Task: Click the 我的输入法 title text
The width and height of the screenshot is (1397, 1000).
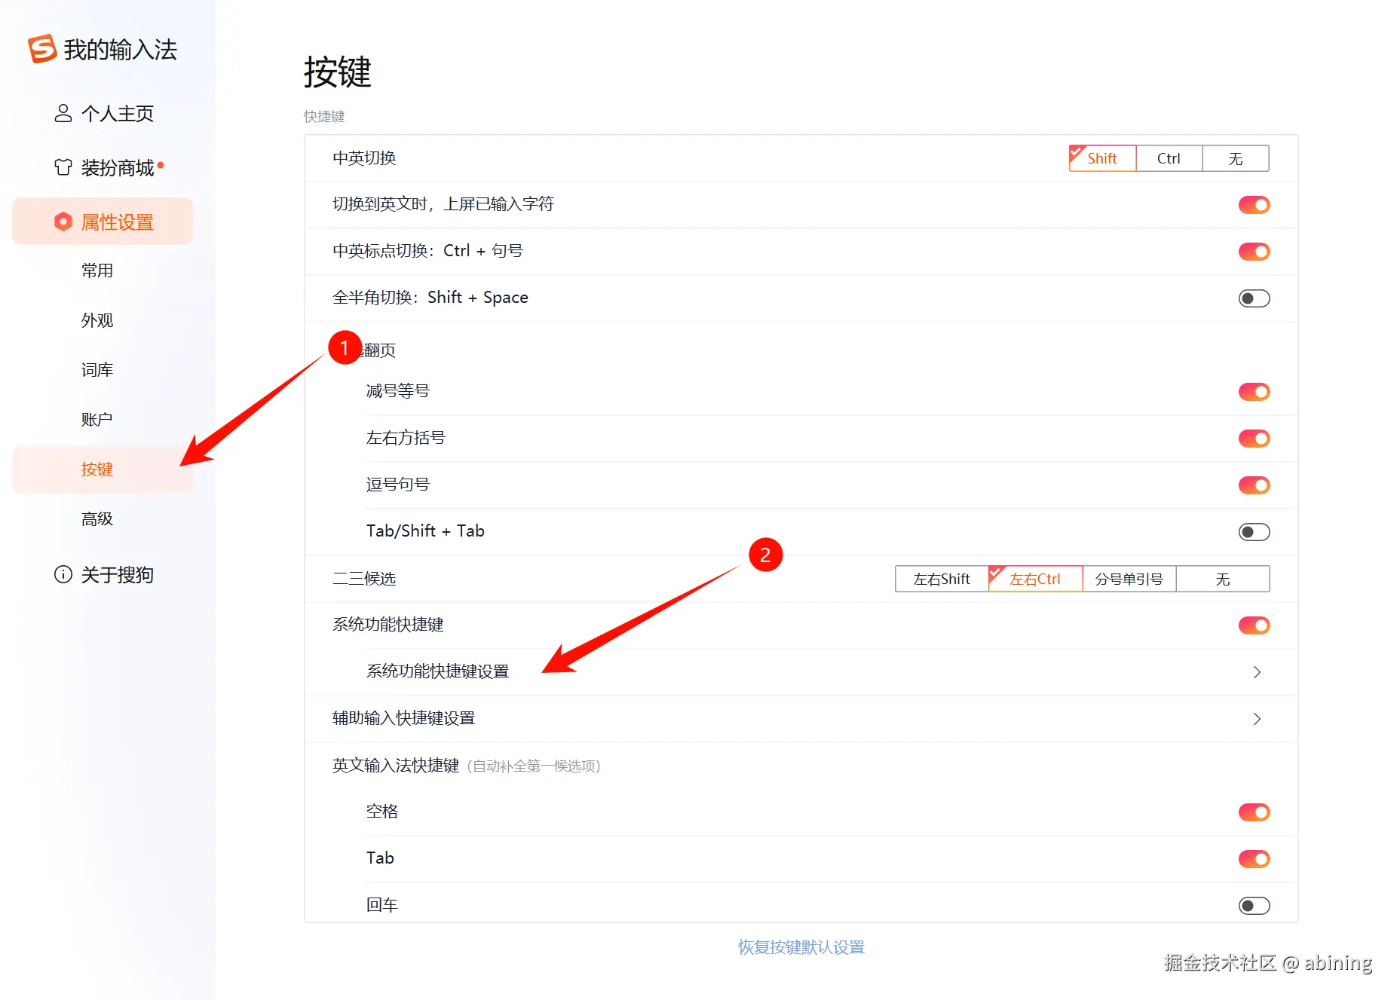Action: pyautogui.click(x=121, y=50)
